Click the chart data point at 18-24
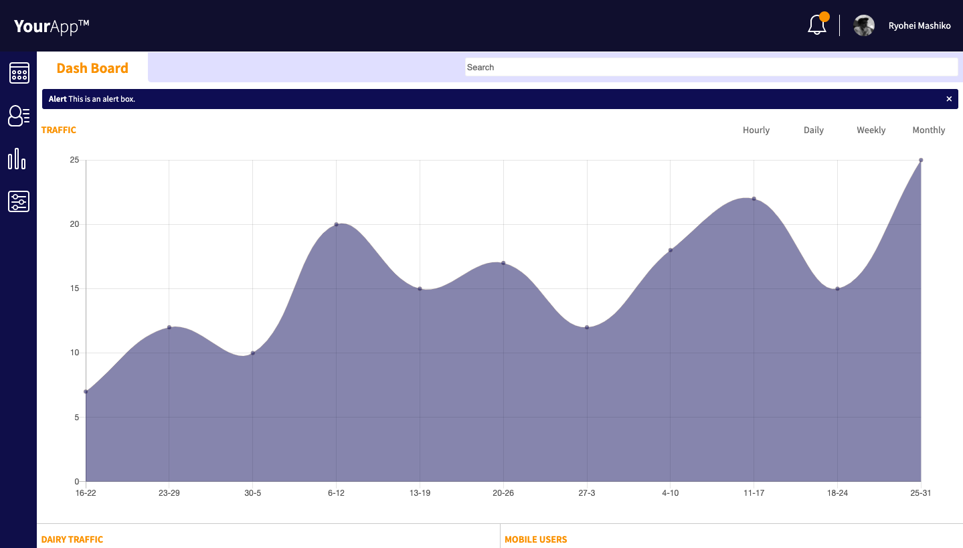 pos(837,288)
